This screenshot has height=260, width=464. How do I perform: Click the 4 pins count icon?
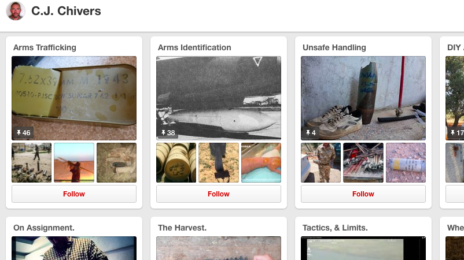311,133
